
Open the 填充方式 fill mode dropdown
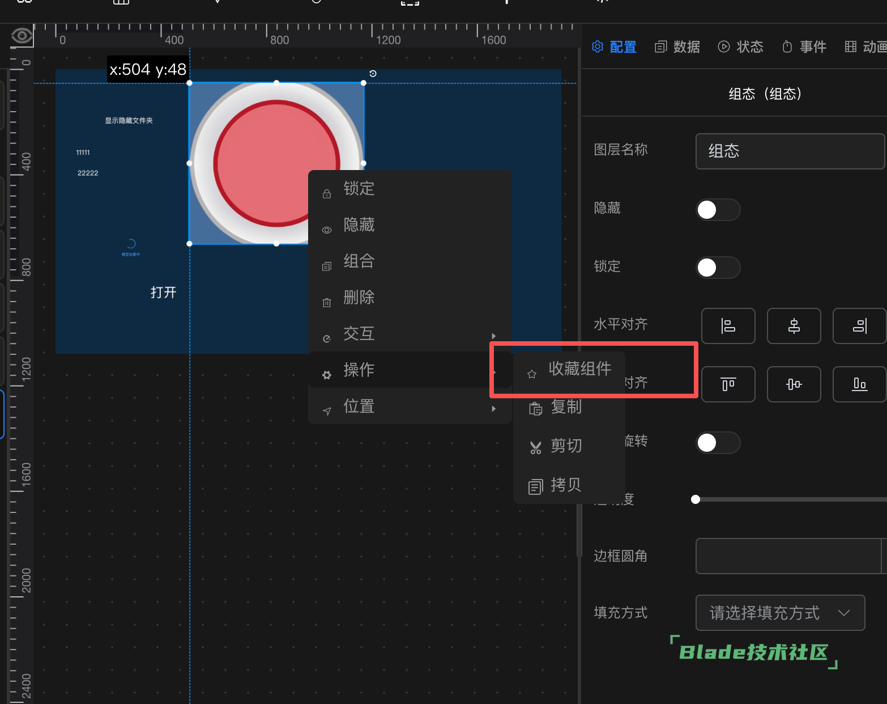(x=779, y=613)
